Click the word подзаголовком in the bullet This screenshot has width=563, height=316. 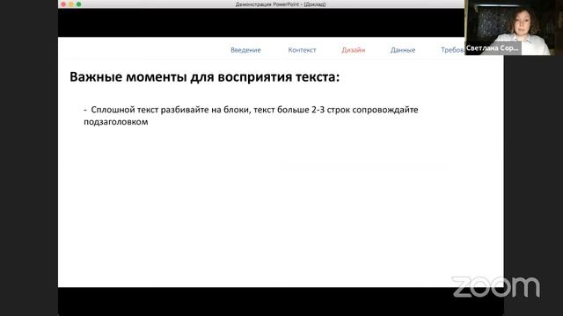pyautogui.click(x=115, y=122)
